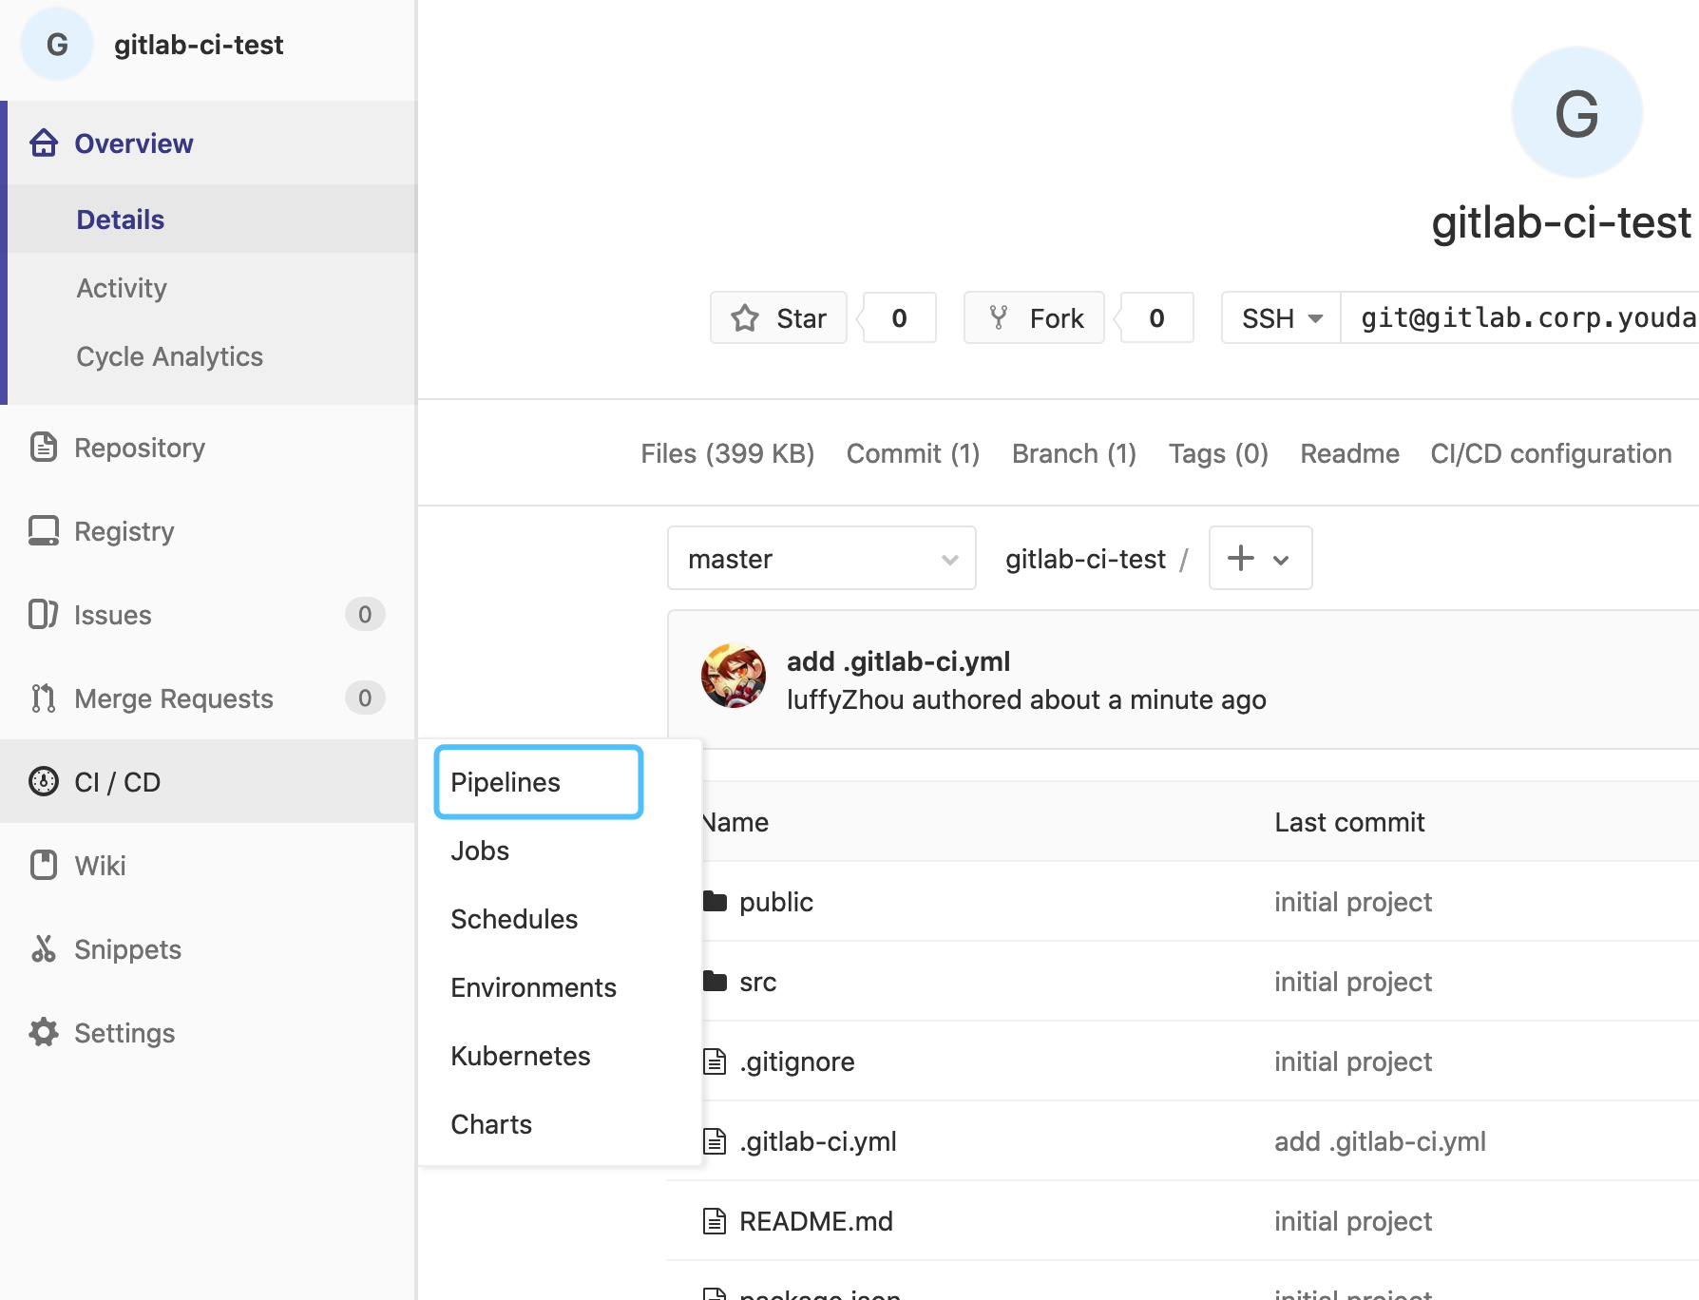Click luffyZhou's commit author avatar
1699x1300 pixels.
click(734, 677)
